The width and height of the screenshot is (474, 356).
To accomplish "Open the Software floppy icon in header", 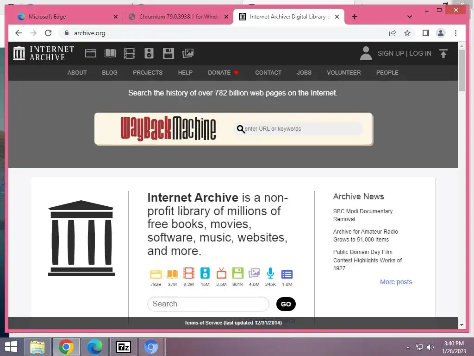I will click(168, 53).
